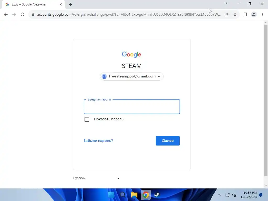
Task: Open the clock showing 10:57 PM
Action: coord(249,195)
